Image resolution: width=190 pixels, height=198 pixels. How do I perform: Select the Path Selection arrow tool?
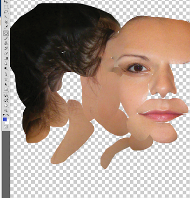click(x=6, y=85)
